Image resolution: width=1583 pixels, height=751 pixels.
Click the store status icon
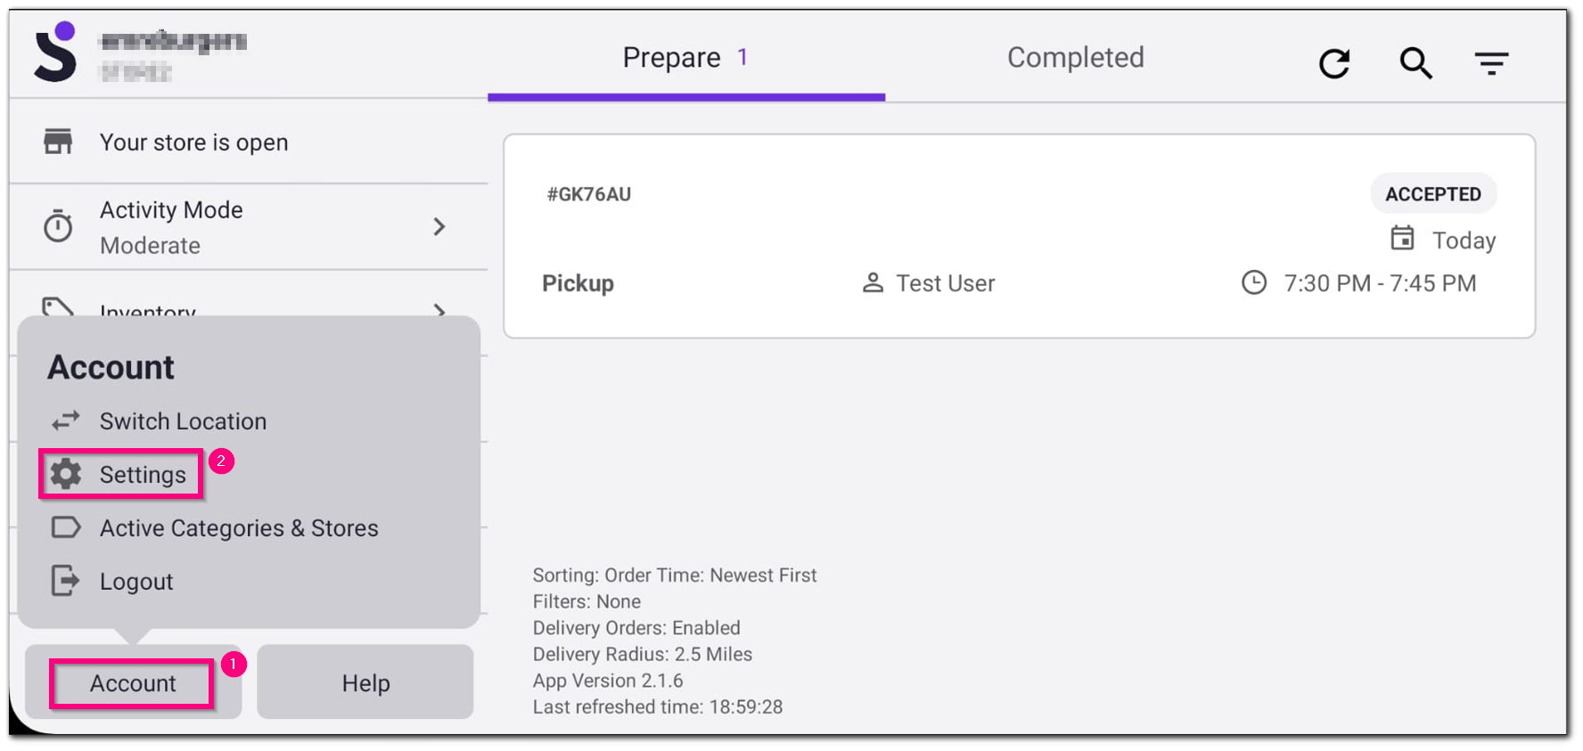(57, 141)
